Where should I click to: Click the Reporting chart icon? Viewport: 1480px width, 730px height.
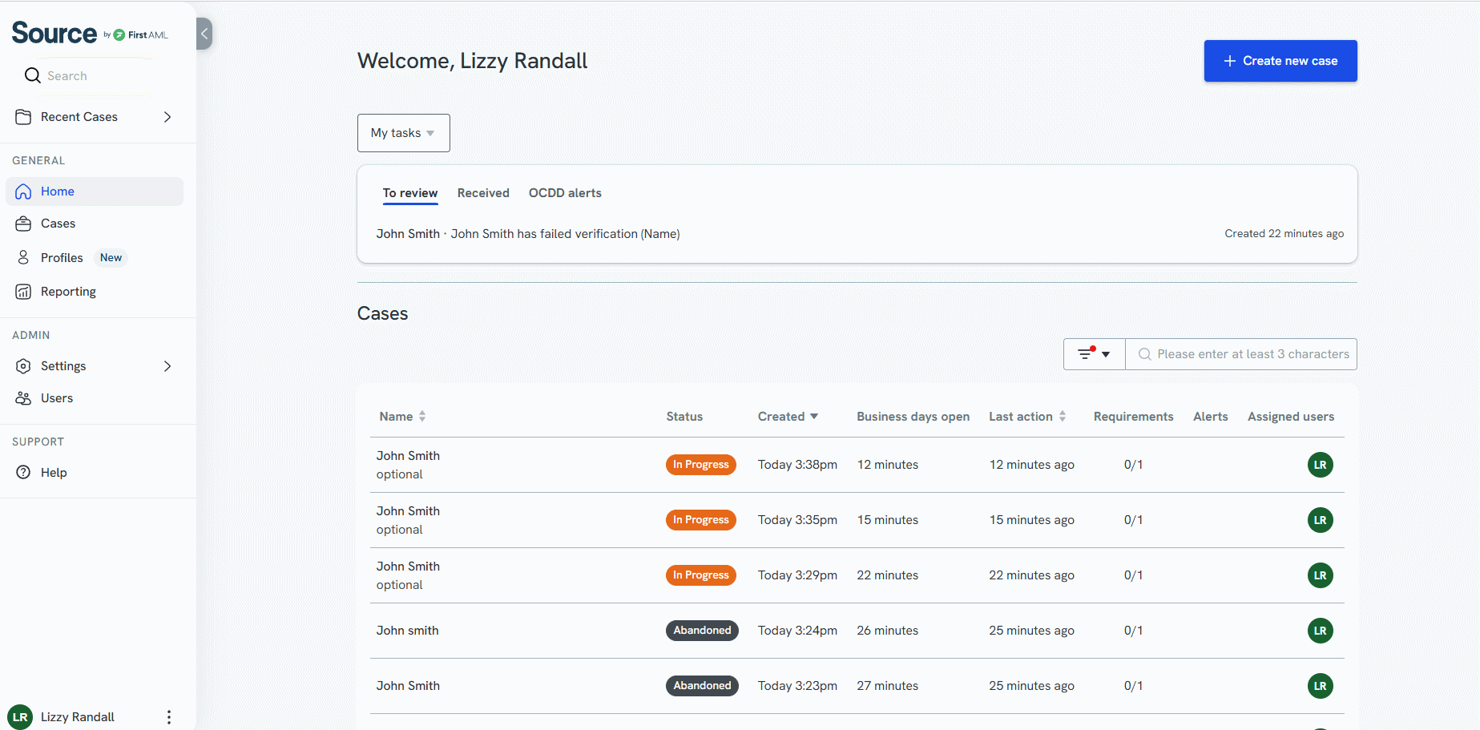coord(23,292)
